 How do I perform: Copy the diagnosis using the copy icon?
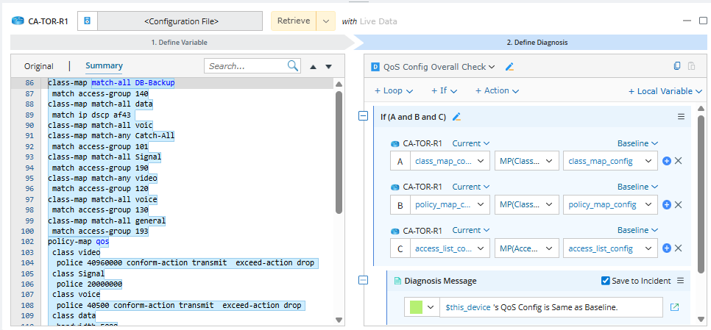[x=677, y=66]
